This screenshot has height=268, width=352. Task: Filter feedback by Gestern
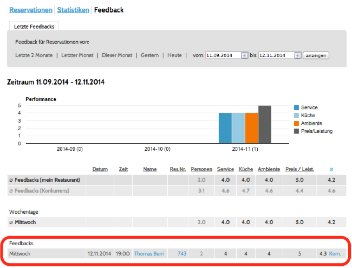[x=149, y=55]
